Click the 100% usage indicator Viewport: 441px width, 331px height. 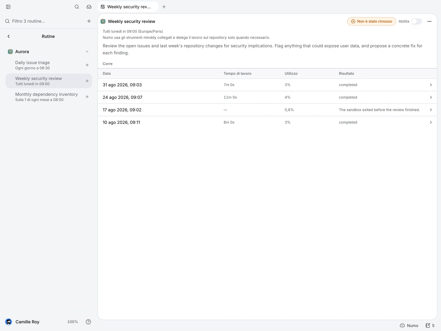72,322
